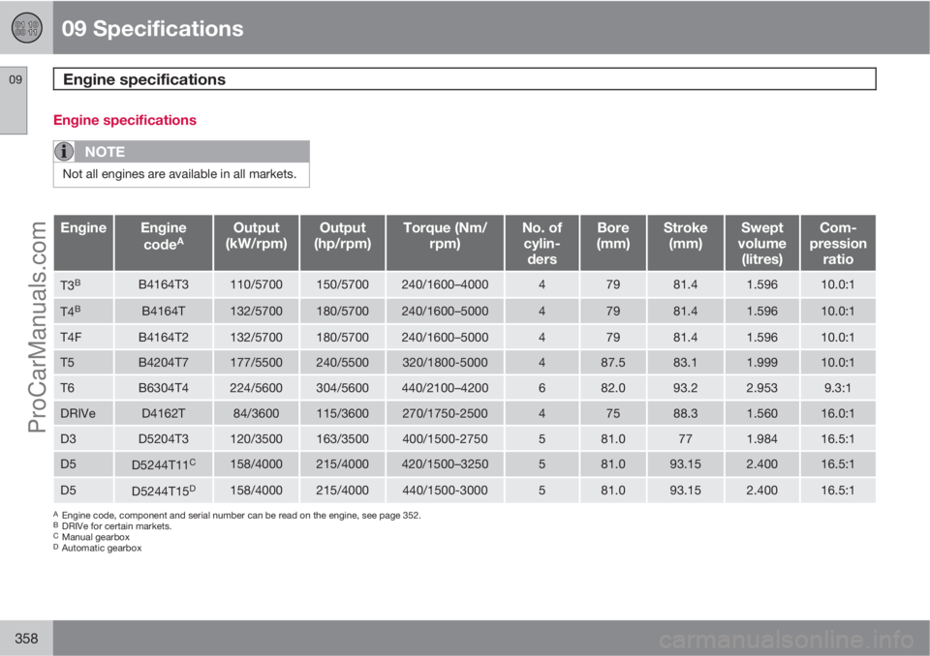Click the T3 engine row label

coord(71,285)
